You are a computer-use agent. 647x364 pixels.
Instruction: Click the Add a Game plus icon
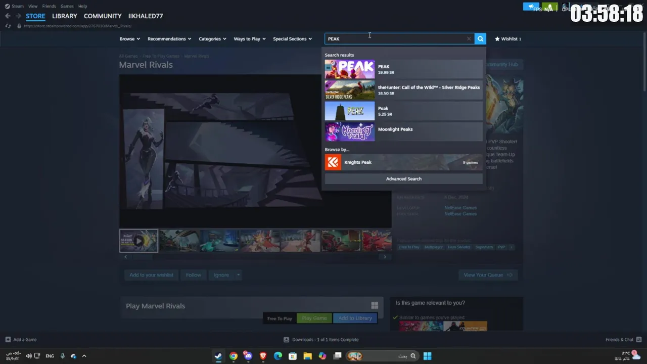[x=8, y=339]
